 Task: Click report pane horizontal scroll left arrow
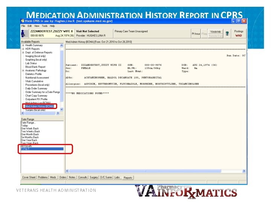pos(67,171)
